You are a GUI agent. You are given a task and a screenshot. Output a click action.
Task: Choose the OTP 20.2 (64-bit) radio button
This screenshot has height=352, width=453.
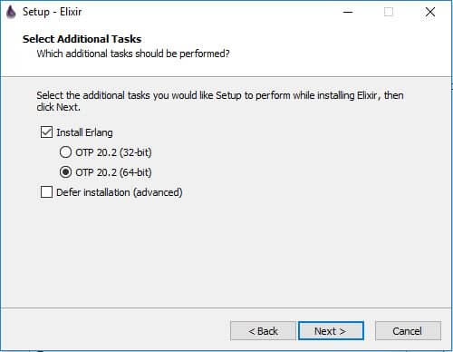tap(65, 172)
